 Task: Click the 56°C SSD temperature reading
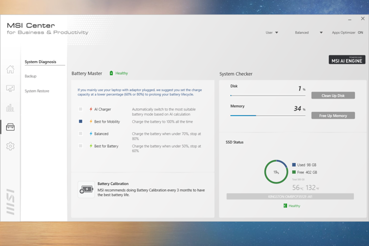(x=298, y=187)
